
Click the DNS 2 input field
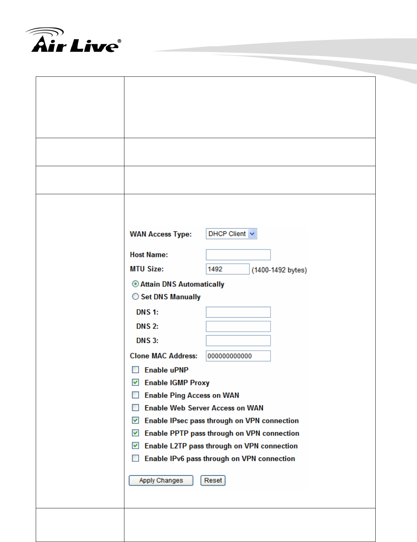[x=238, y=326]
